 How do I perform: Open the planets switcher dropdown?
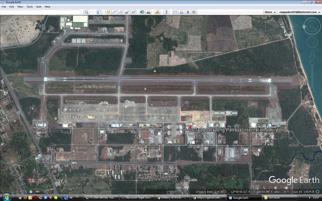pyautogui.click(x=157, y=12)
